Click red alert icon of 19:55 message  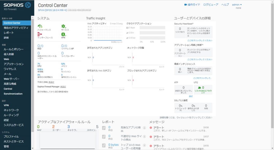pyautogui.click(x=151, y=146)
